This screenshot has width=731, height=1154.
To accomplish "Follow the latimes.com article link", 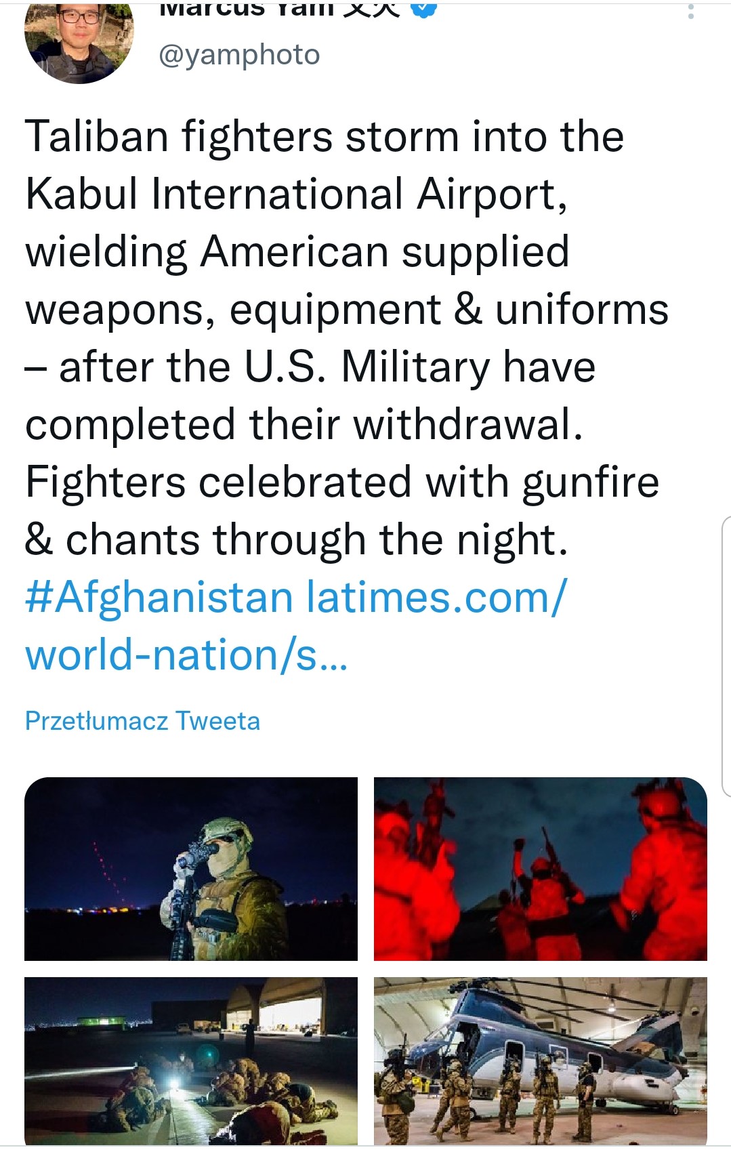I will point(436,598).
